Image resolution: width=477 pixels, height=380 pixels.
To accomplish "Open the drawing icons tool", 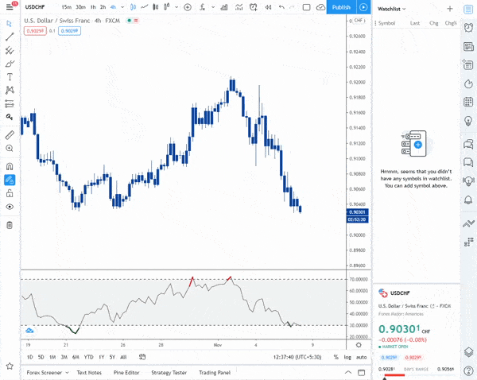I will click(x=10, y=117).
